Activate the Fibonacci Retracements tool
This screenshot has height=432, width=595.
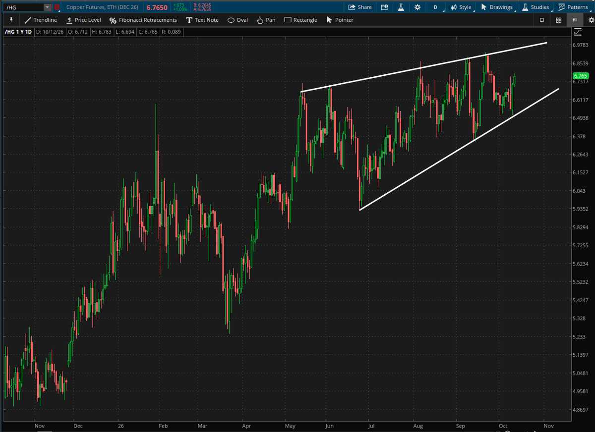tap(143, 20)
